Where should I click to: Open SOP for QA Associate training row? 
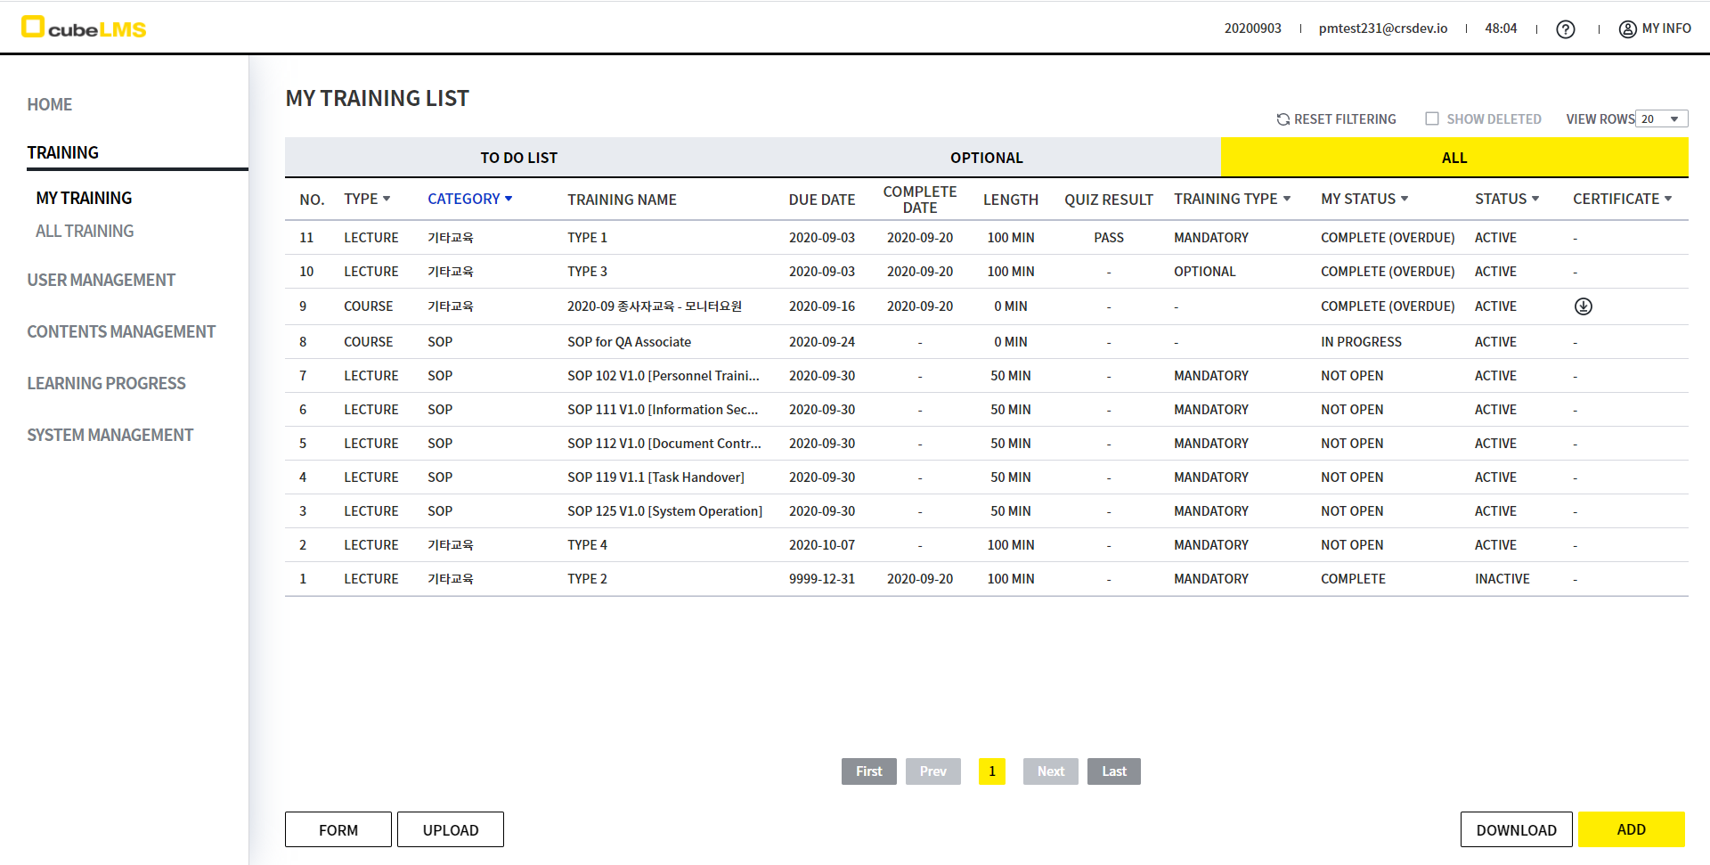tap(629, 342)
